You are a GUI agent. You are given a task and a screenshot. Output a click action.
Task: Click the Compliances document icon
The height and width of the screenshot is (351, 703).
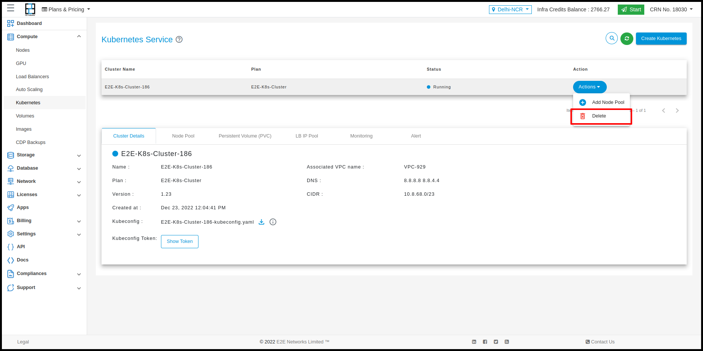click(x=11, y=274)
